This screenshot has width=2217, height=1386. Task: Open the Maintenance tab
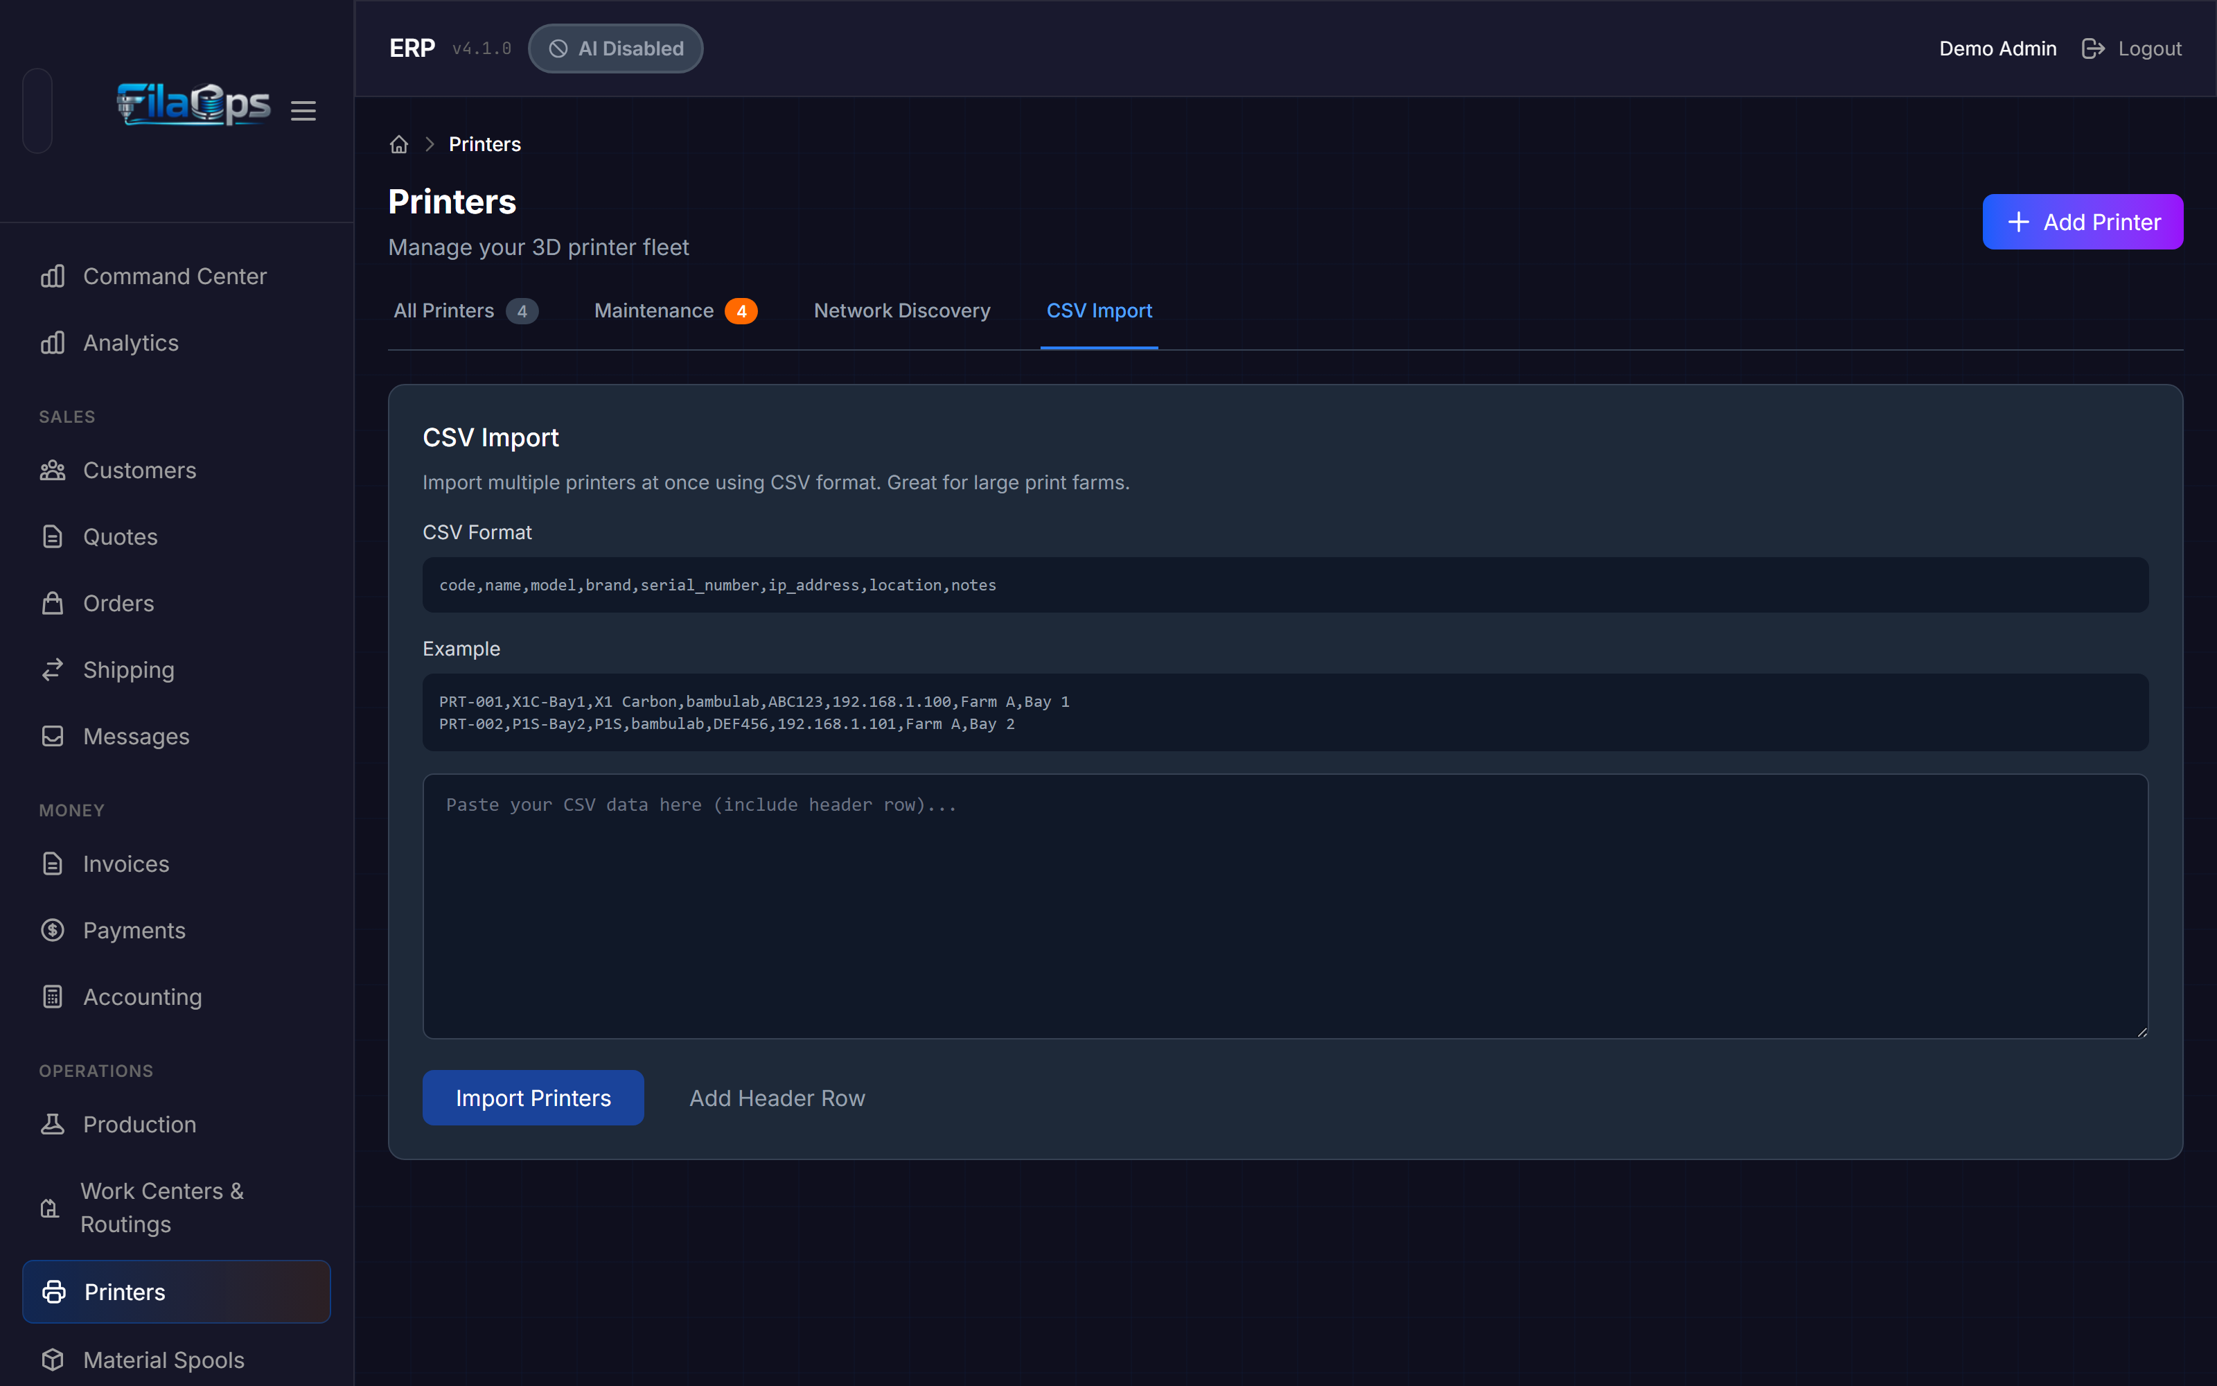[x=675, y=310]
